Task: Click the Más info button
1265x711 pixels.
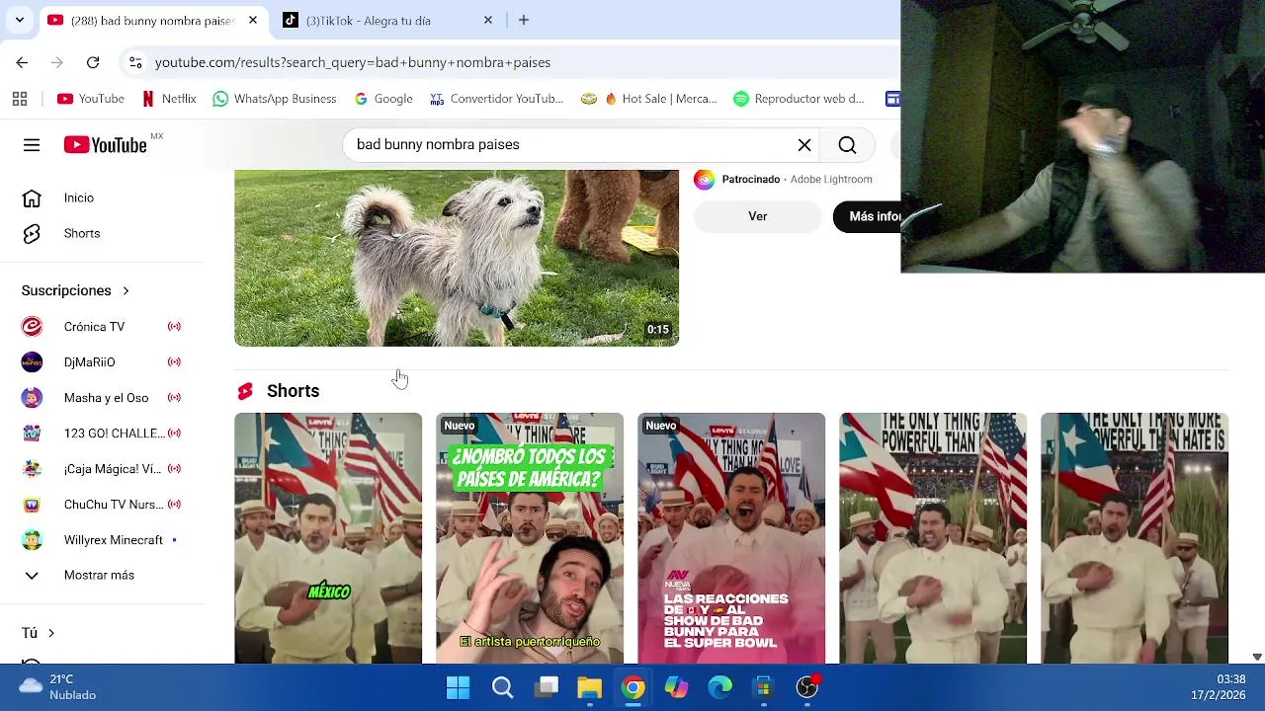Action: 867,216
